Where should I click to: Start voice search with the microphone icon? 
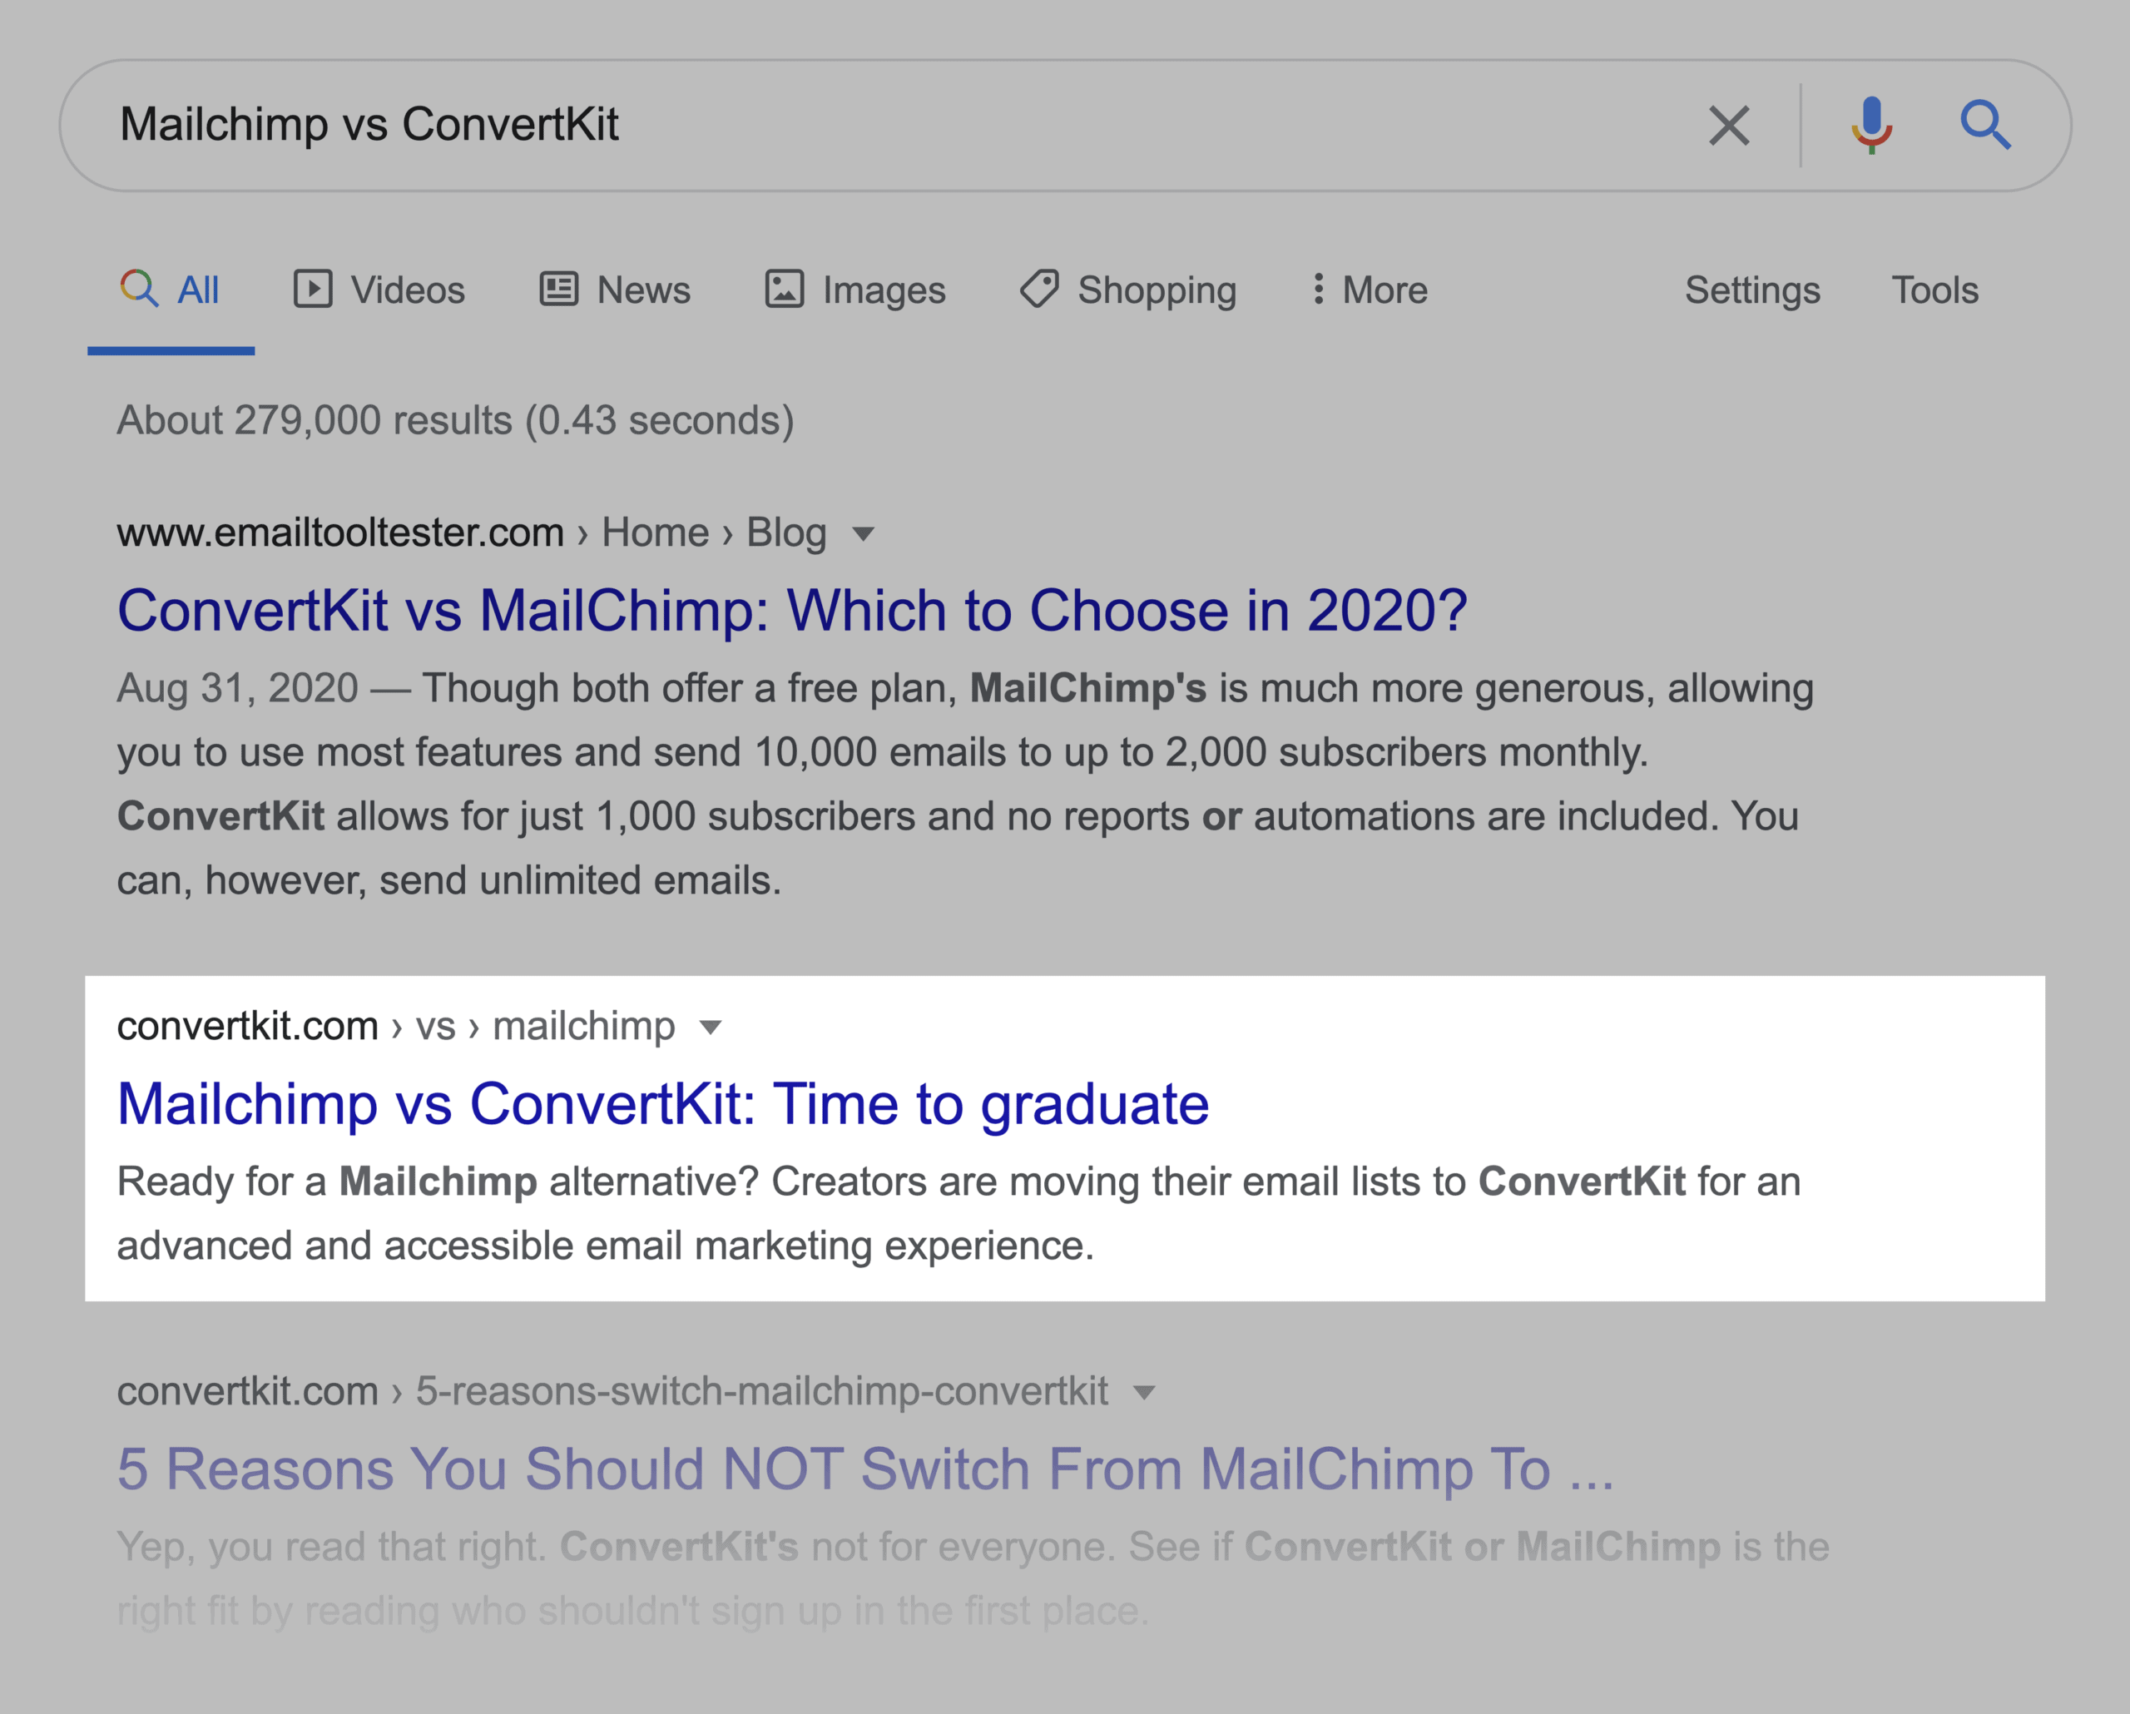click(x=1871, y=126)
